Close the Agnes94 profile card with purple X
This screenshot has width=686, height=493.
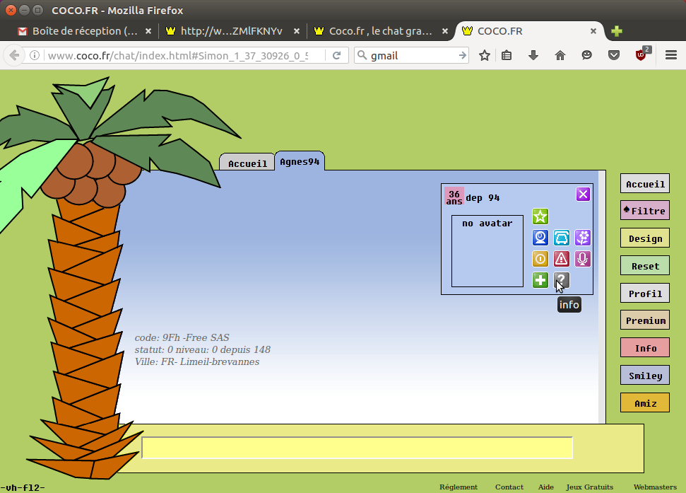coord(583,194)
